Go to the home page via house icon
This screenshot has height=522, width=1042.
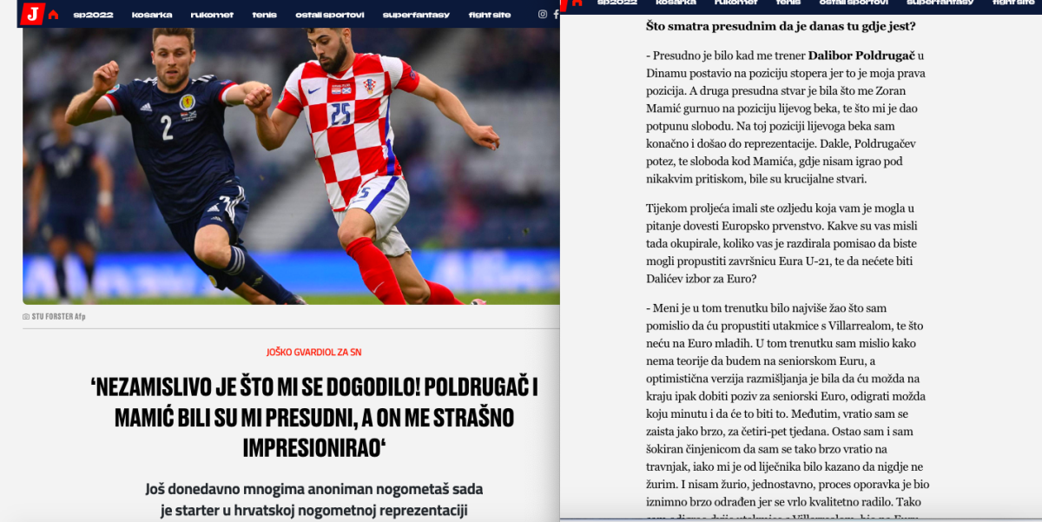54,15
